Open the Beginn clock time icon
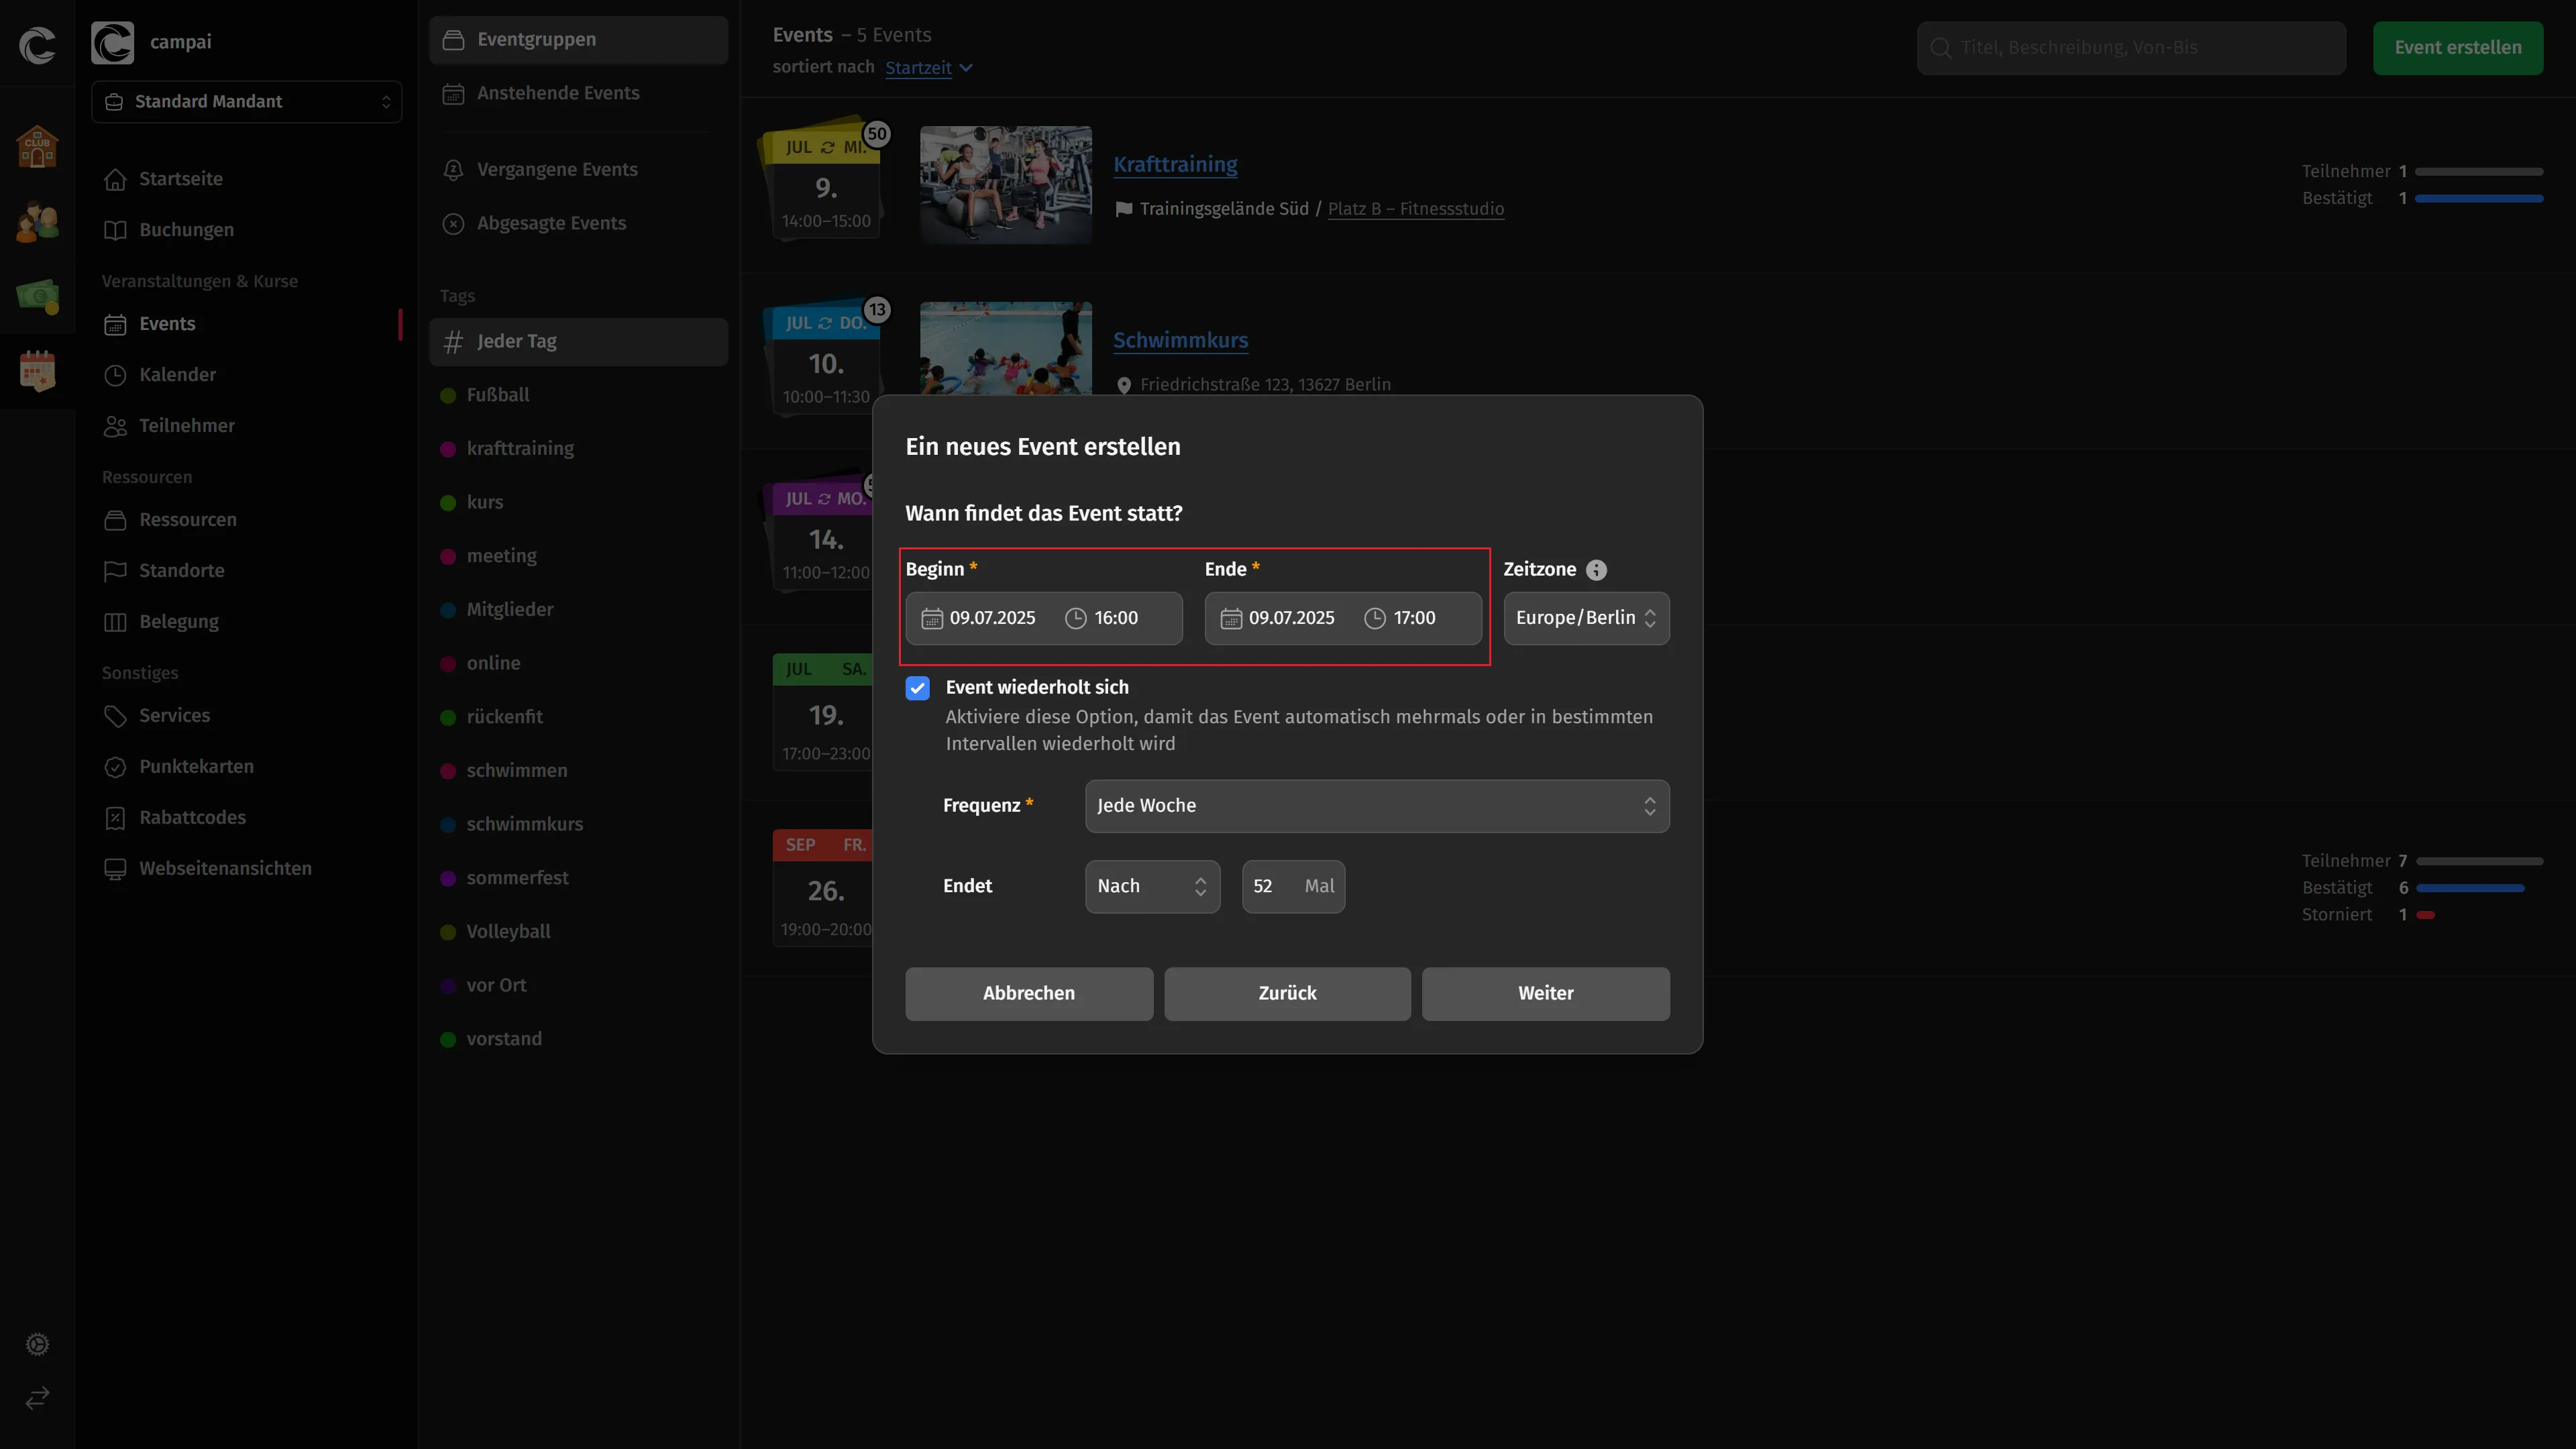This screenshot has width=2576, height=1449. (1075, 618)
